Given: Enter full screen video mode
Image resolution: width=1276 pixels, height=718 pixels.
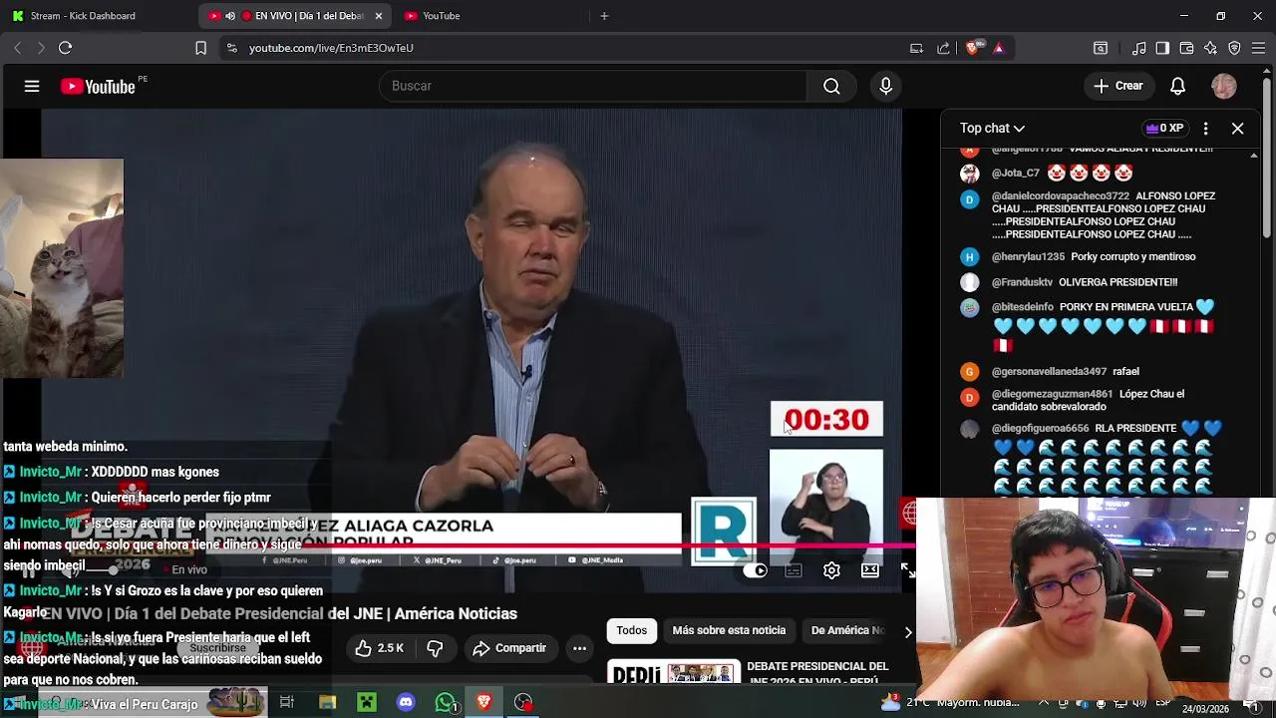Looking at the screenshot, I should 907,570.
